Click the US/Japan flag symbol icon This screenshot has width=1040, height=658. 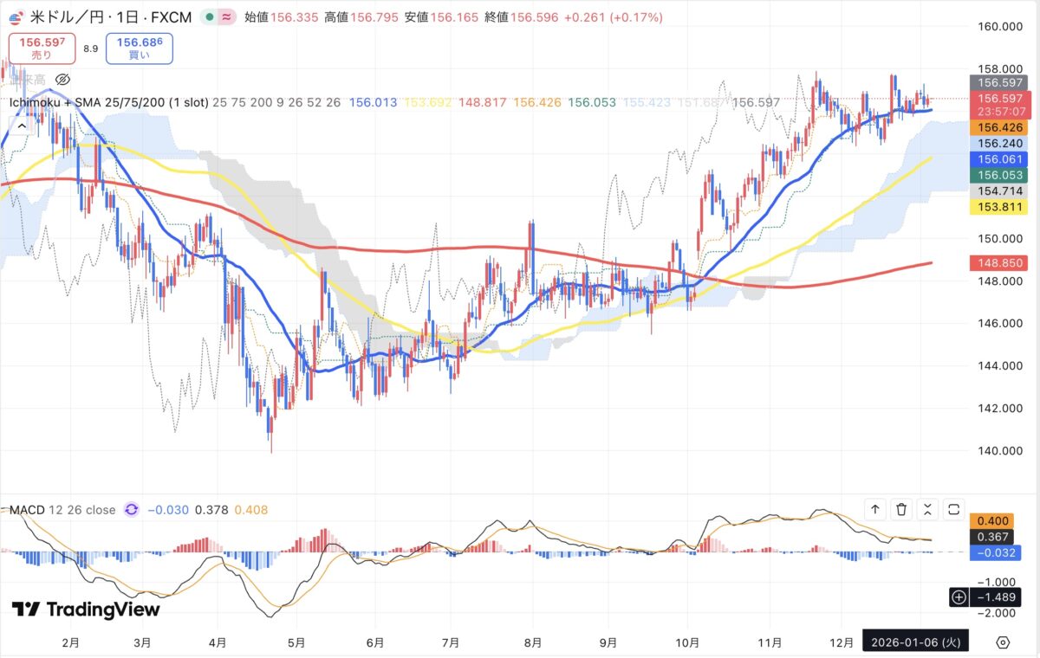(x=15, y=17)
